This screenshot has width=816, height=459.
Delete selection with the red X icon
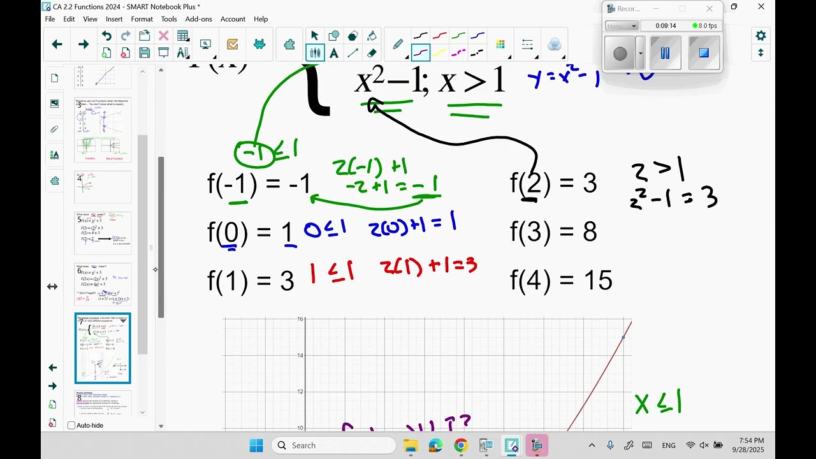pyautogui.click(x=164, y=36)
